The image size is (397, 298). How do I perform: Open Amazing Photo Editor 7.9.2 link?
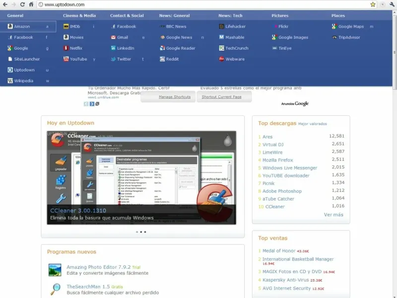click(98, 267)
